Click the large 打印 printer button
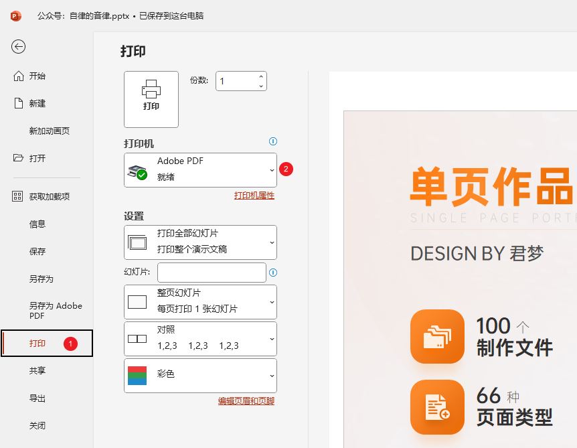The image size is (577, 448). coord(151,99)
